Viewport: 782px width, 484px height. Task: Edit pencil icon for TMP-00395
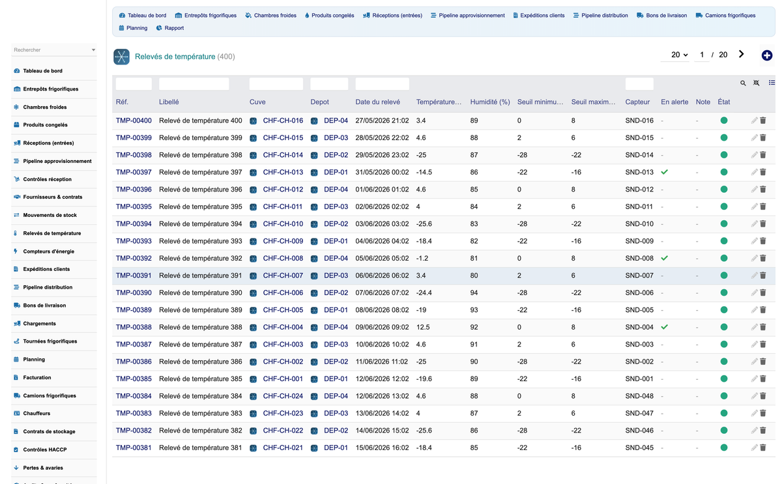pos(754,206)
